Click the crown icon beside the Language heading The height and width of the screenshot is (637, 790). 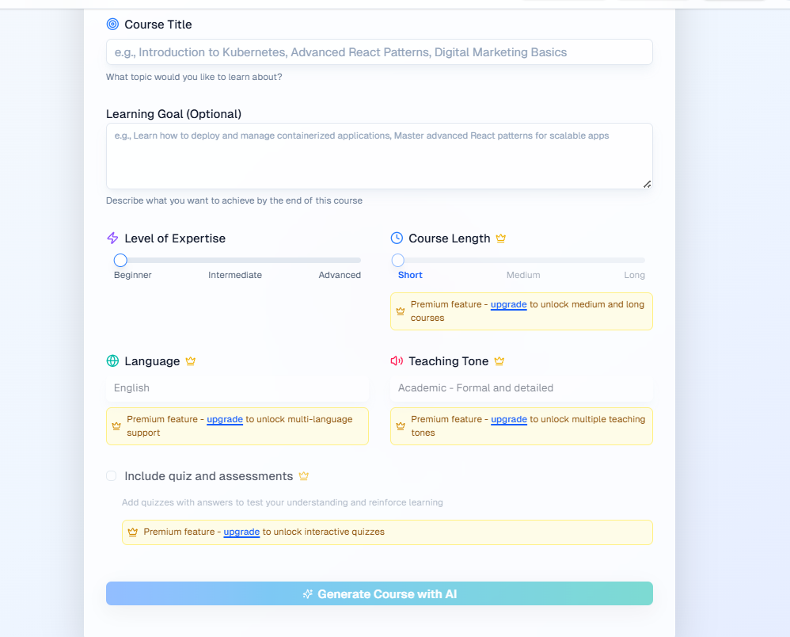click(190, 360)
